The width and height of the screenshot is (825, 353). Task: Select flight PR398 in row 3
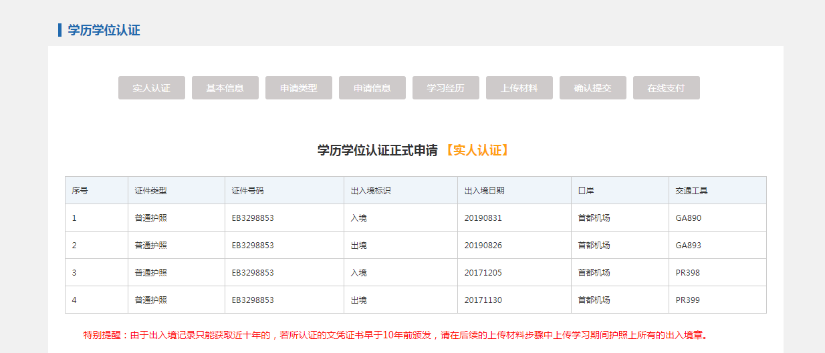(x=688, y=273)
